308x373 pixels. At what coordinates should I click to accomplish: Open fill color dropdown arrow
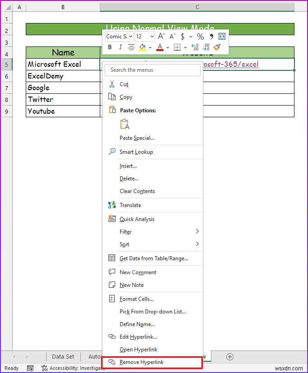tap(150, 47)
